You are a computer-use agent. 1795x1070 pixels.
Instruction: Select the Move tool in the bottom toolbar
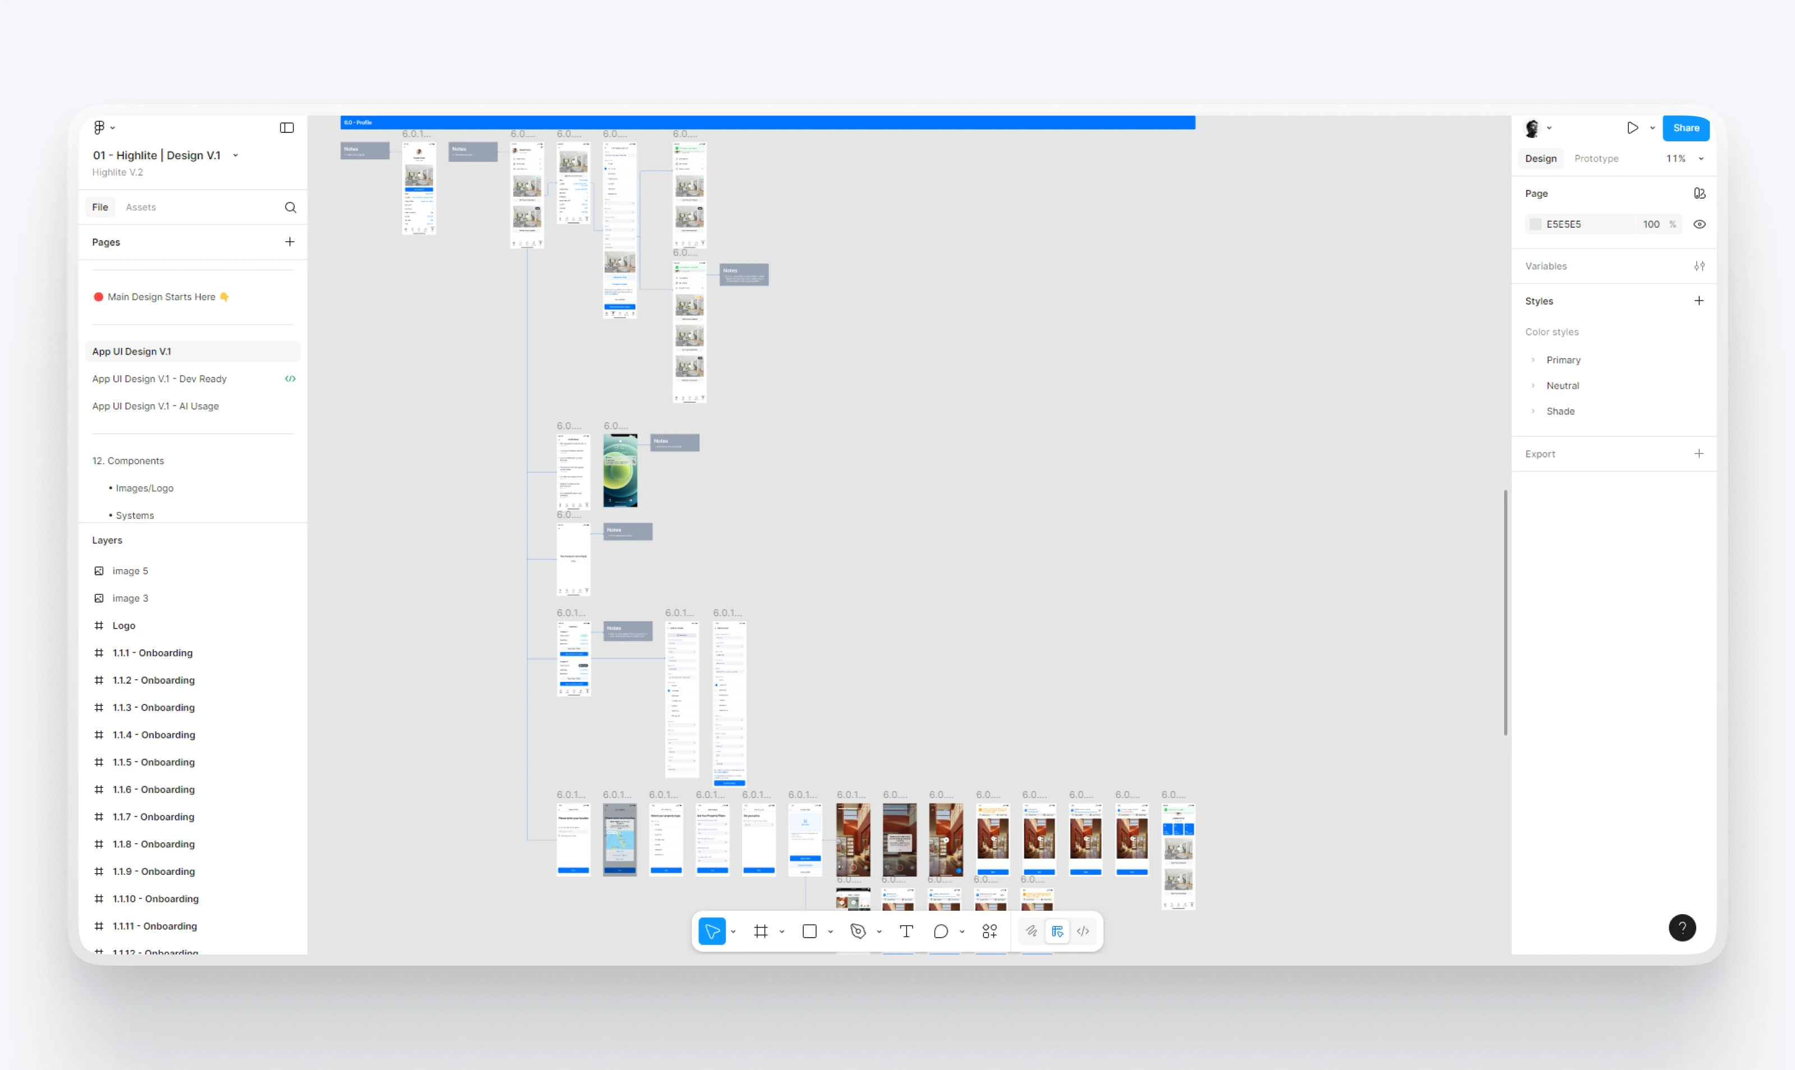coord(712,931)
